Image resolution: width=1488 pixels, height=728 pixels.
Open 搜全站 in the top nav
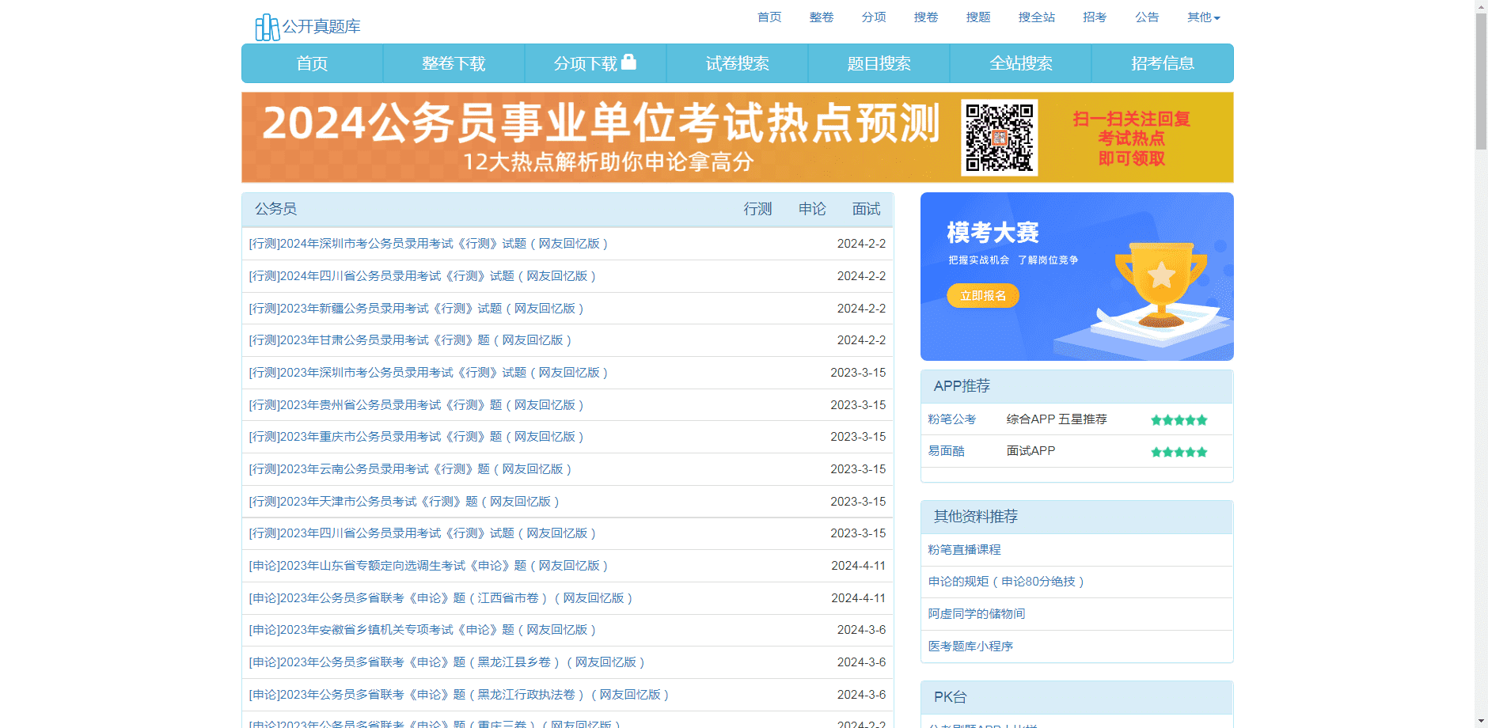coord(1037,17)
